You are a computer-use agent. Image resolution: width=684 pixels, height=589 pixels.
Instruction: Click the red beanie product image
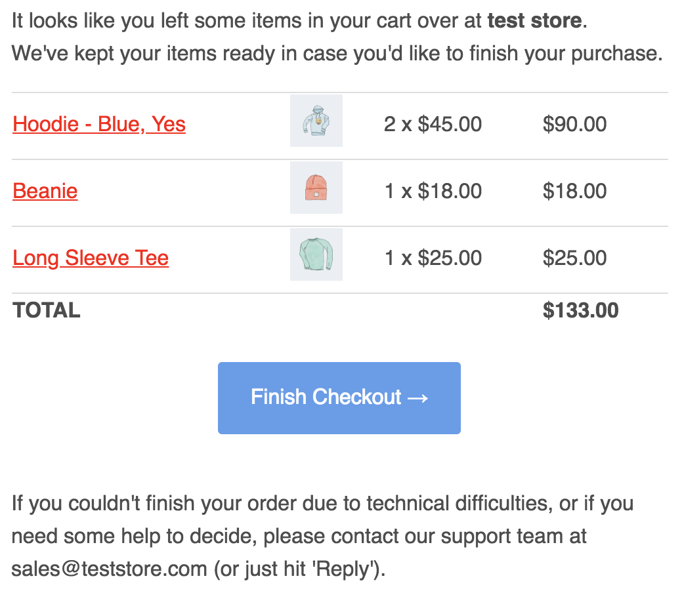tap(316, 188)
